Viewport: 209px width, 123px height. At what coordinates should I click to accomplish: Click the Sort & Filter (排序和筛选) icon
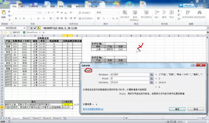point(188,13)
